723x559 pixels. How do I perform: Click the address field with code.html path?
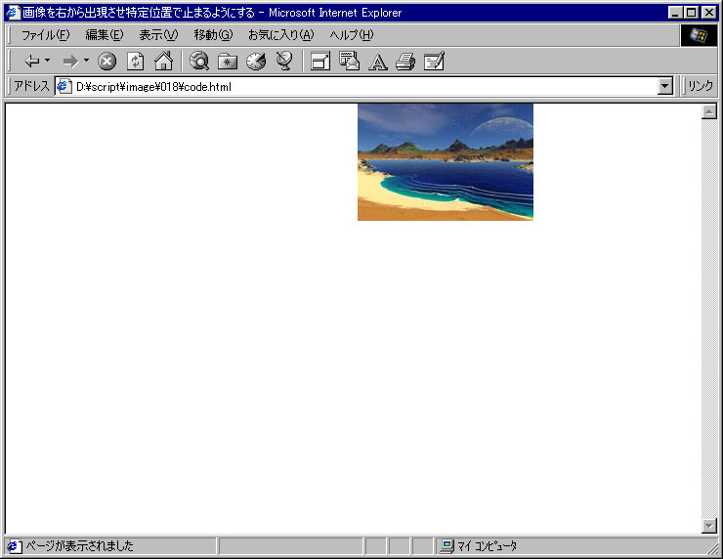pos(364,86)
